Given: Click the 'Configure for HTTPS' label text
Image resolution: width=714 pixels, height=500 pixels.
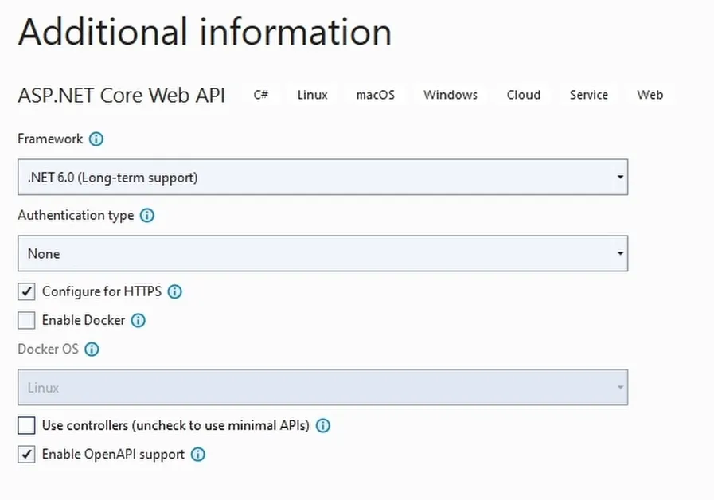Looking at the screenshot, I should click(102, 291).
